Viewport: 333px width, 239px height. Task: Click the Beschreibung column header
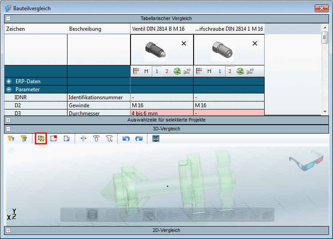99,29
